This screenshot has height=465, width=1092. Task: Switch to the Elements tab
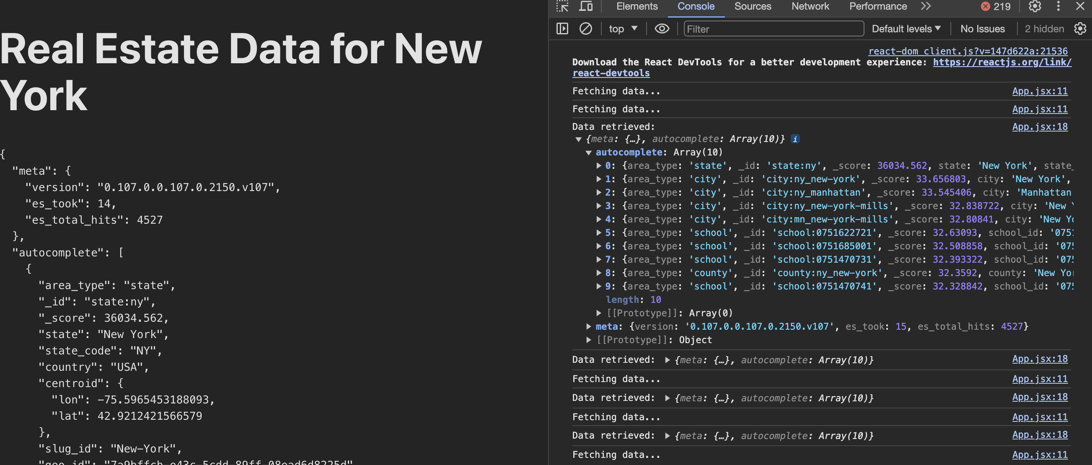pos(637,6)
